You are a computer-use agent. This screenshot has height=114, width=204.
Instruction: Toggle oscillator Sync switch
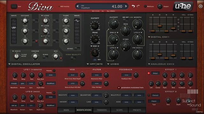coord(77,48)
